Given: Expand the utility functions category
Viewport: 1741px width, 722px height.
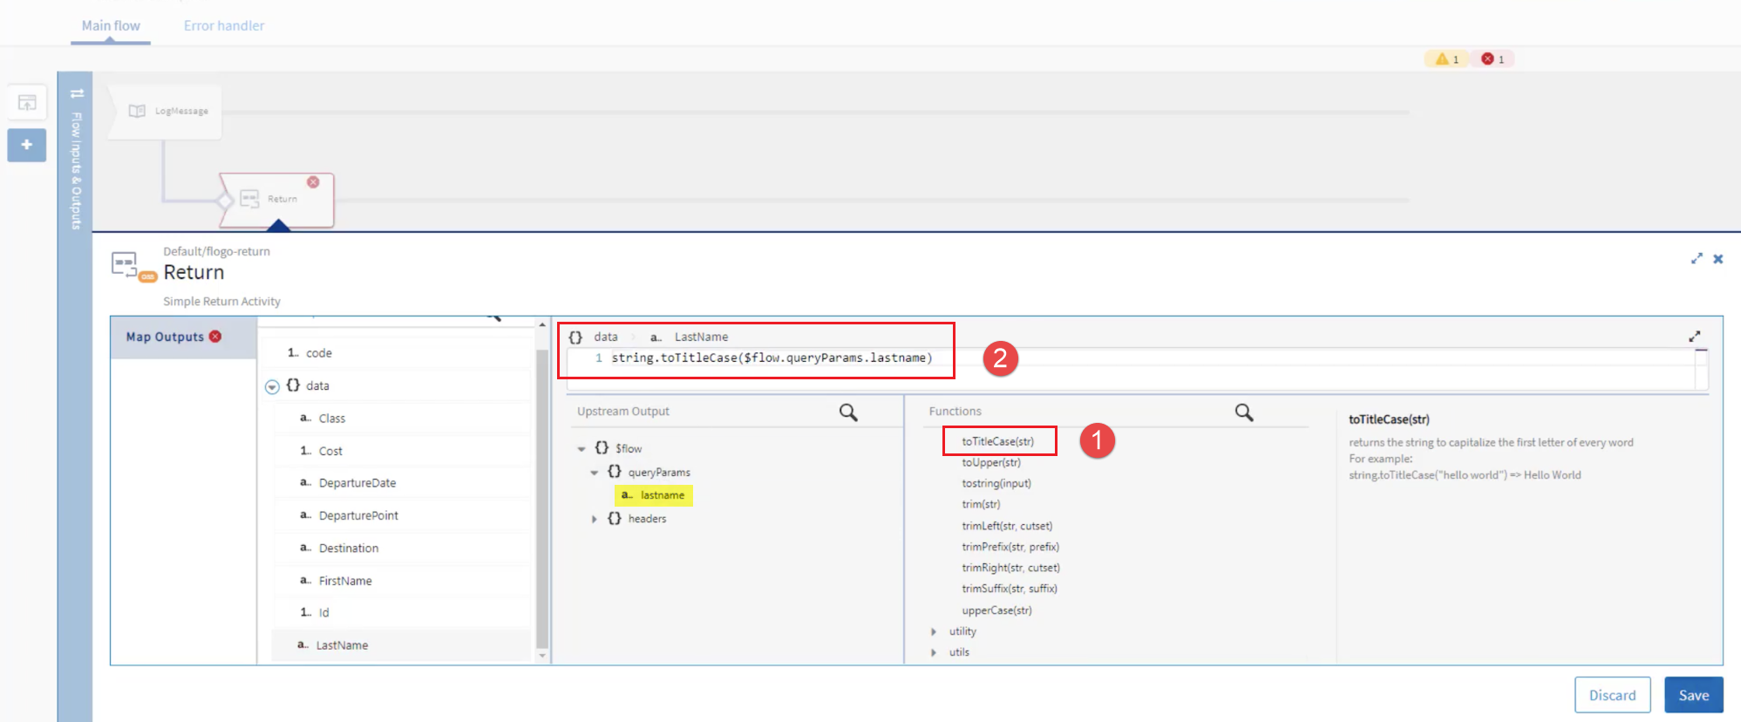Looking at the screenshot, I should 934,631.
